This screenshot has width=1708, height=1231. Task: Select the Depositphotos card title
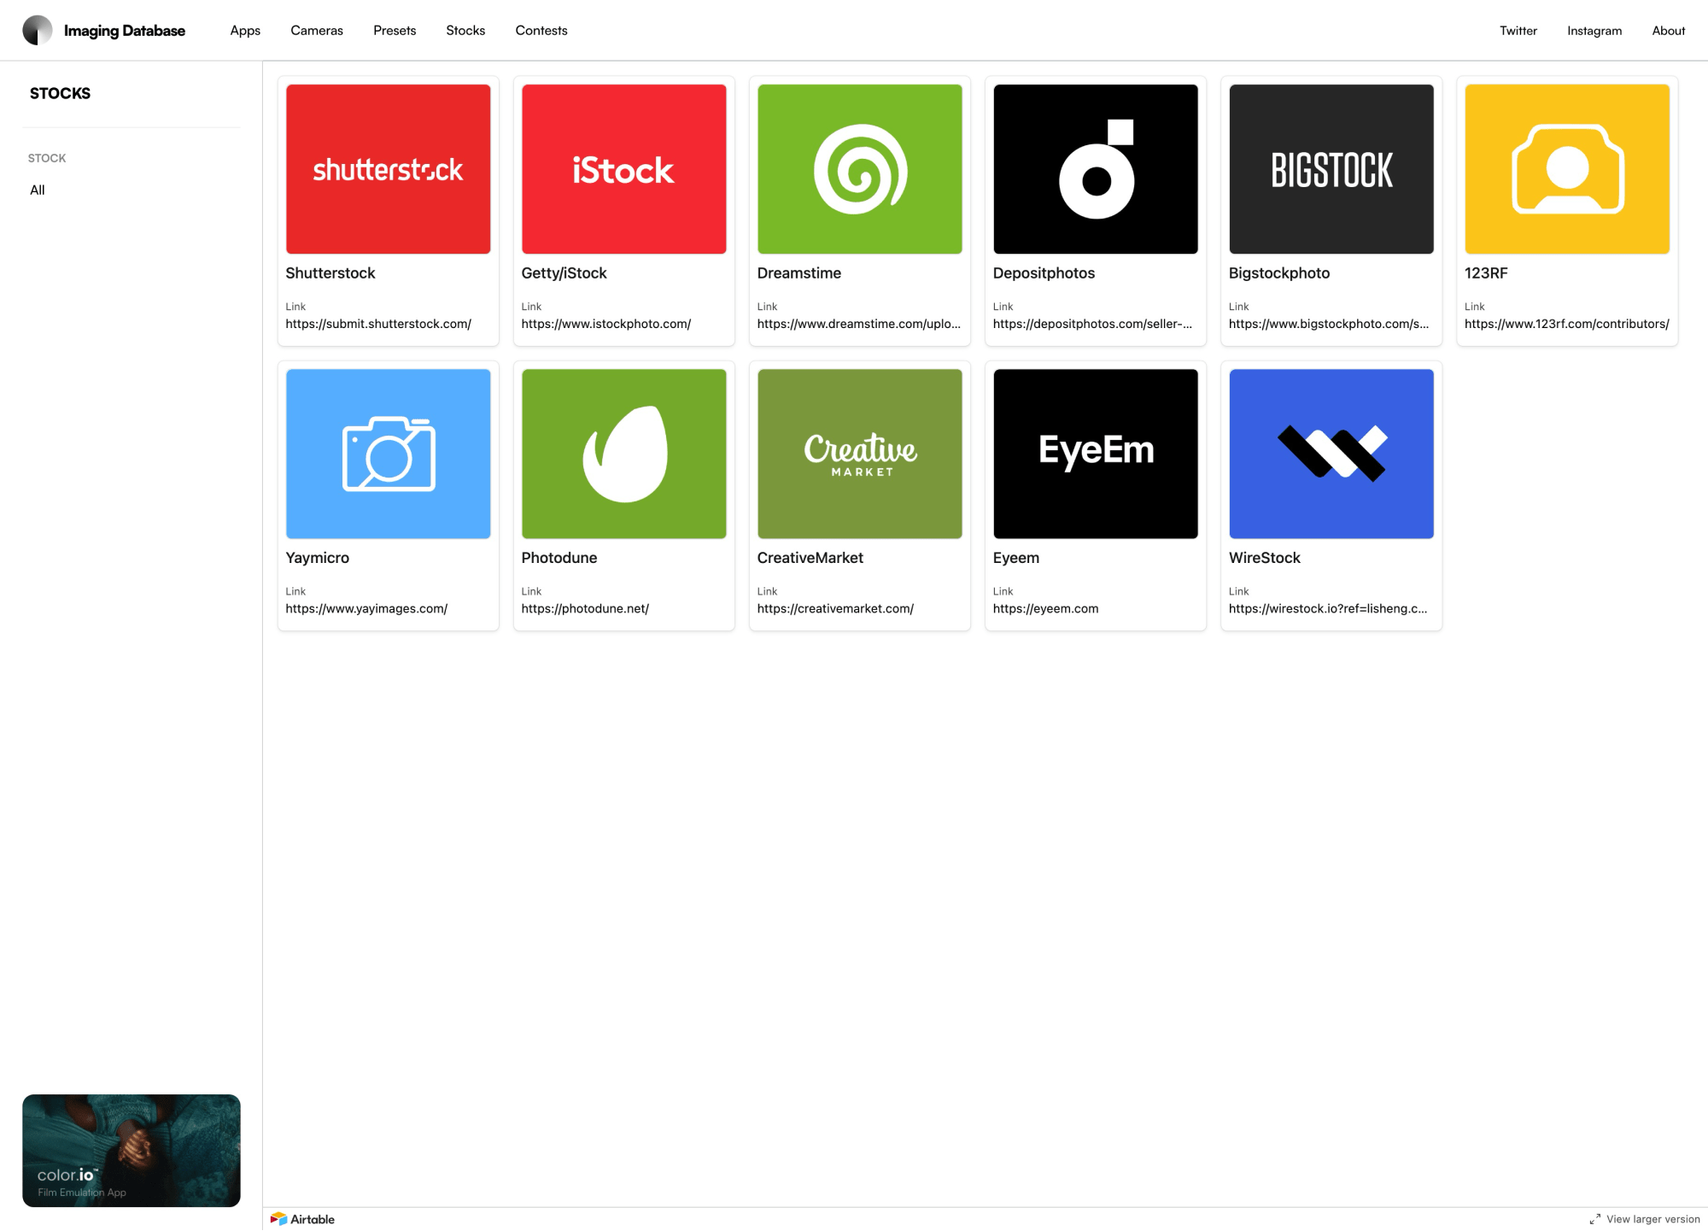pos(1044,273)
